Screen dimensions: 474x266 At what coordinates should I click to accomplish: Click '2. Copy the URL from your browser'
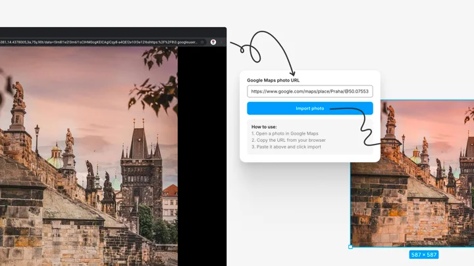coord(288,140)
